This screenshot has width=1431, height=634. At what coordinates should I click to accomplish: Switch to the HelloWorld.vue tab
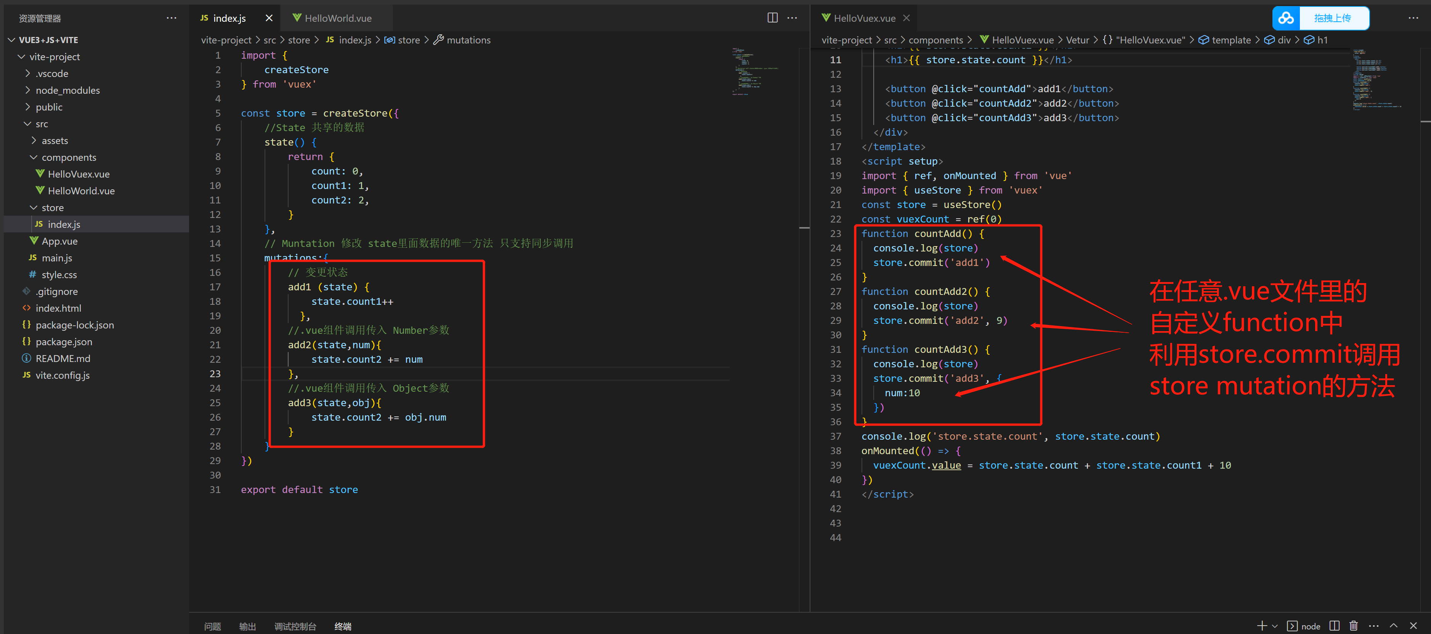tap(337, 18)
